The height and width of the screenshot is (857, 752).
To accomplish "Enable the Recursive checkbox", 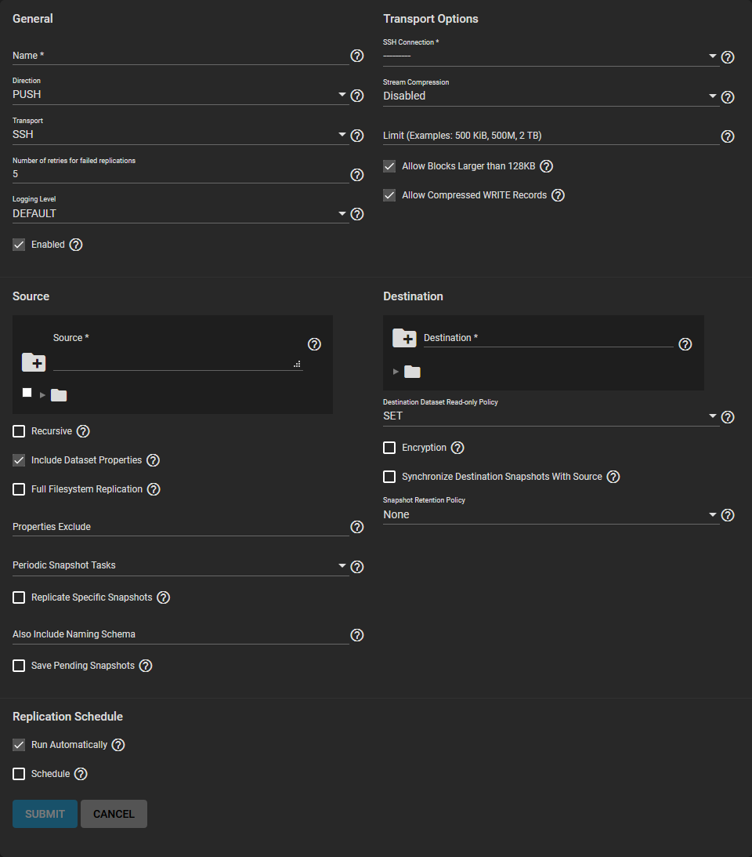I will pos(19,431).
